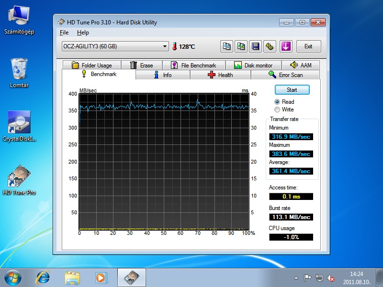The width and height of the screenshot is (383, 287).
Task: Select the Benchmark tab
Action: coord(99,74)
